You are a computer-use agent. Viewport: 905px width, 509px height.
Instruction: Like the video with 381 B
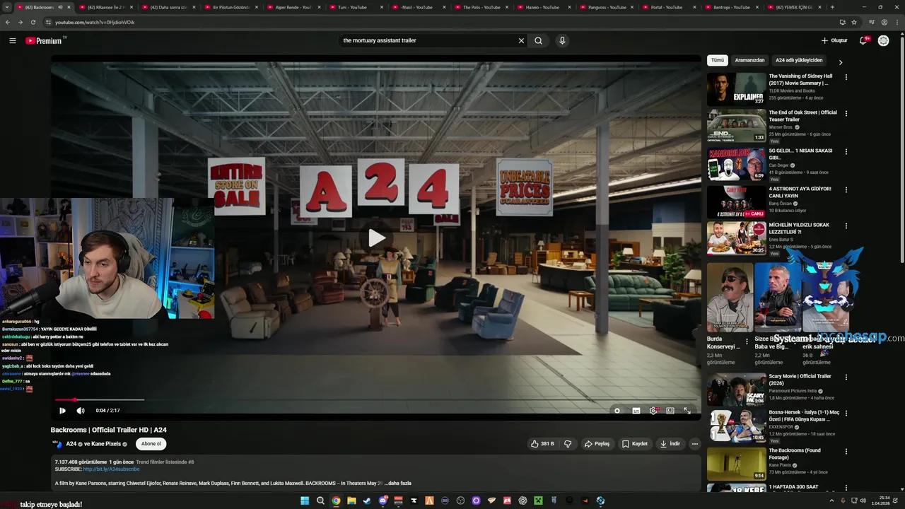(x=542, y=444)
